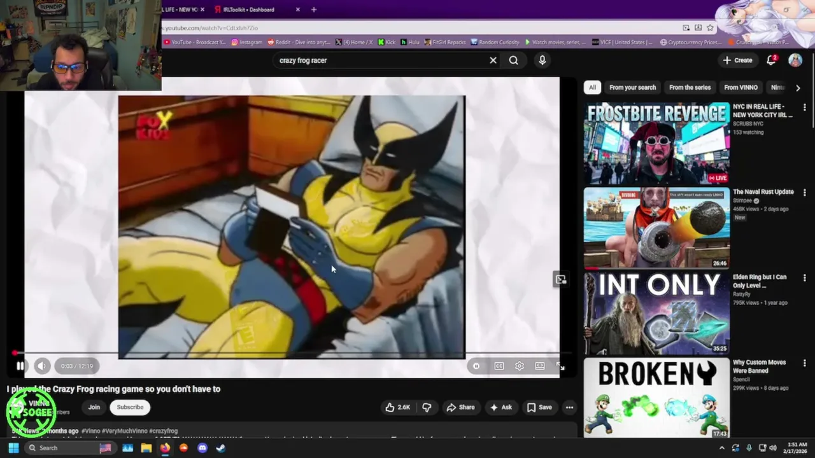Open the Instagram bookmark
Image resolution: width=815 pixels, height=458 pixels.
coord(246,42)
